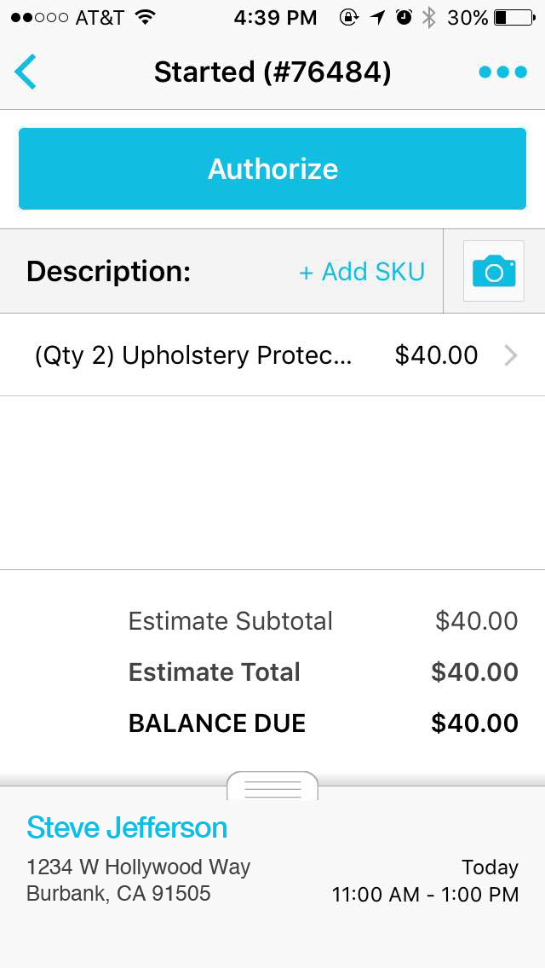Tap the Estimate Total row
Image resolution: width=545 pixels, height=968 pixels.
click(323, 672)
